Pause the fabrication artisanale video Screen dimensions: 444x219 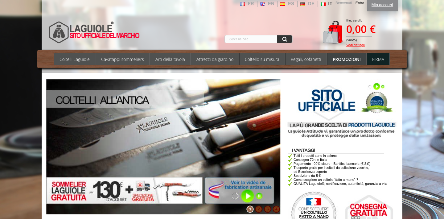[259, 196]
